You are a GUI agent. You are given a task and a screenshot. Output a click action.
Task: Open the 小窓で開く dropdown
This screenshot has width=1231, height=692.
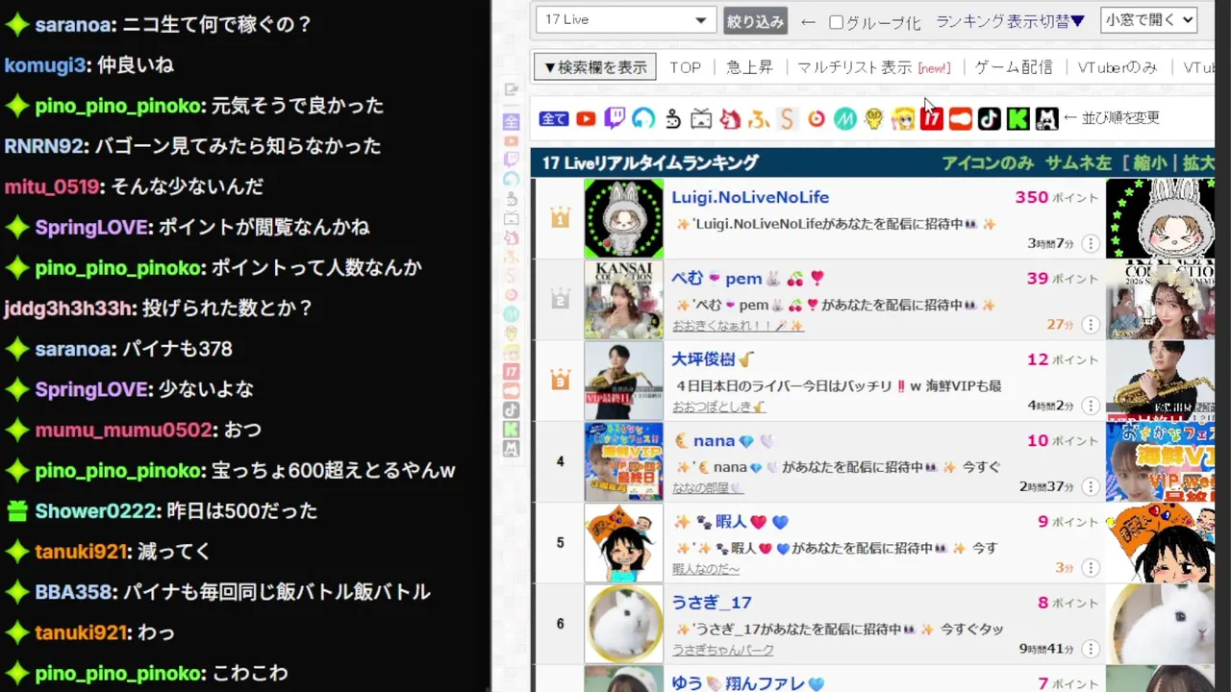(1148, 19)
